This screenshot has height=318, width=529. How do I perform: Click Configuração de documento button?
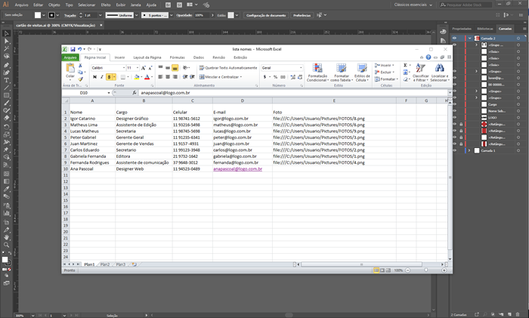click(x=266, y=15)
